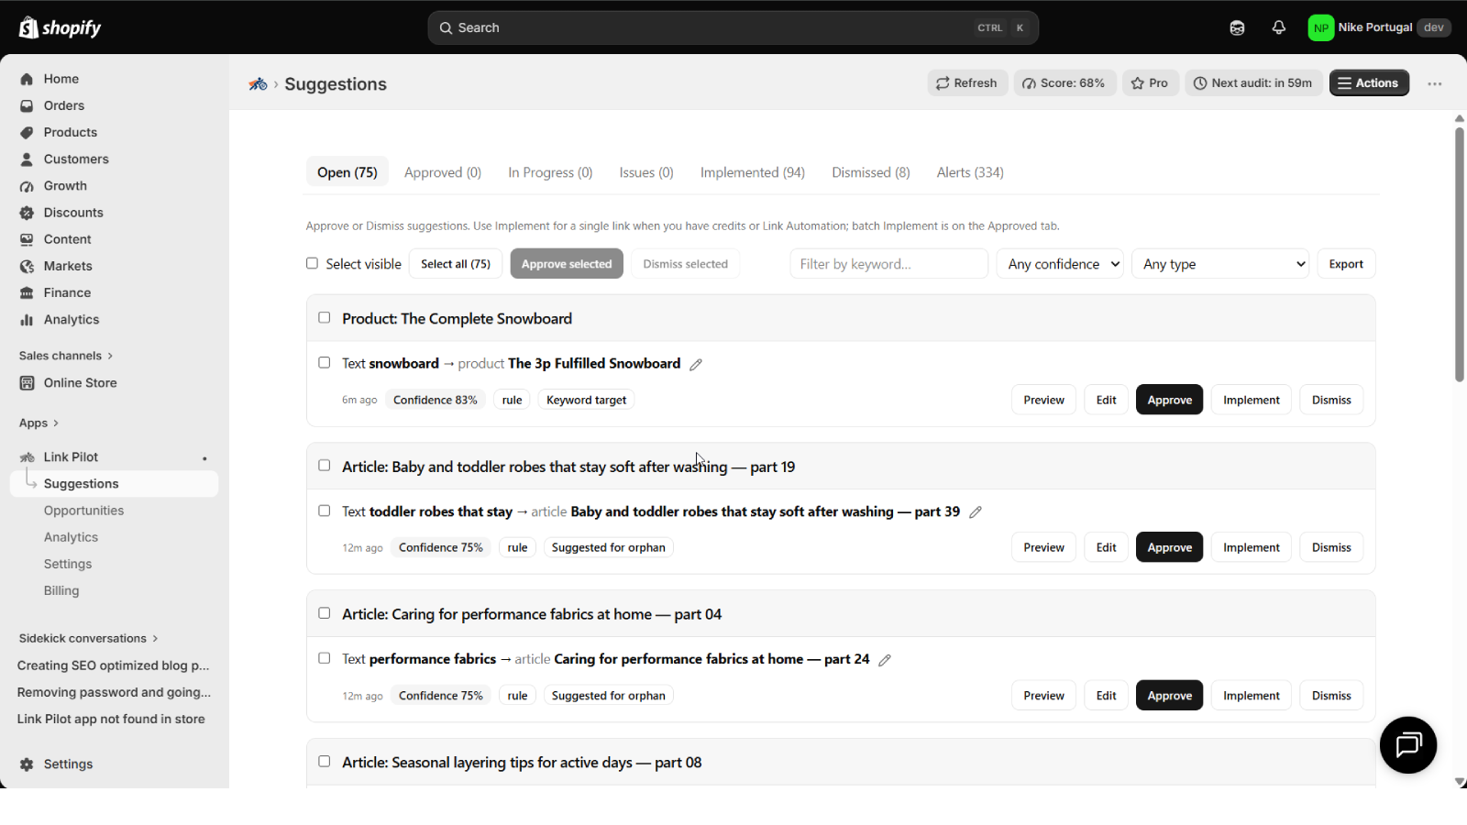
Task: Open the Pro plan button
Action: (1150, 82)
